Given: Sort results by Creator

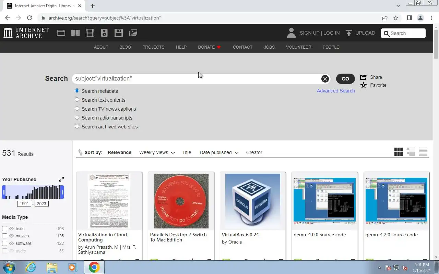Looking at the screenshot, I should pyautogui.click(x=254, y=152).
